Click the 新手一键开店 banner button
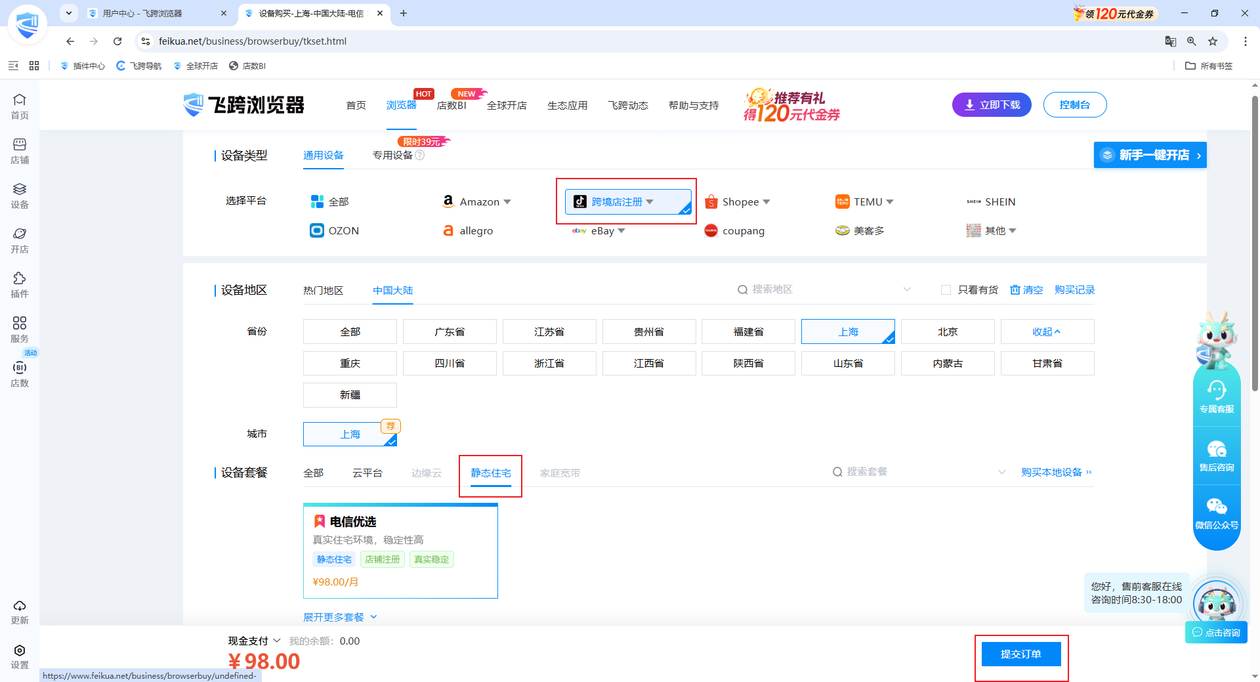This screenshot has height=682, width=1260. (x=1150, y=155)
